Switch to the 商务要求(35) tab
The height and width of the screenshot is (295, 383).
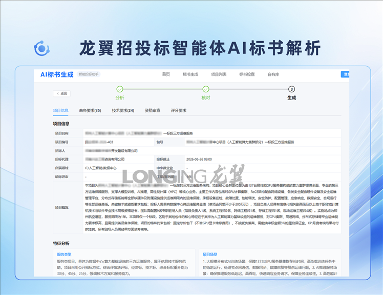(x=90, y=110)
